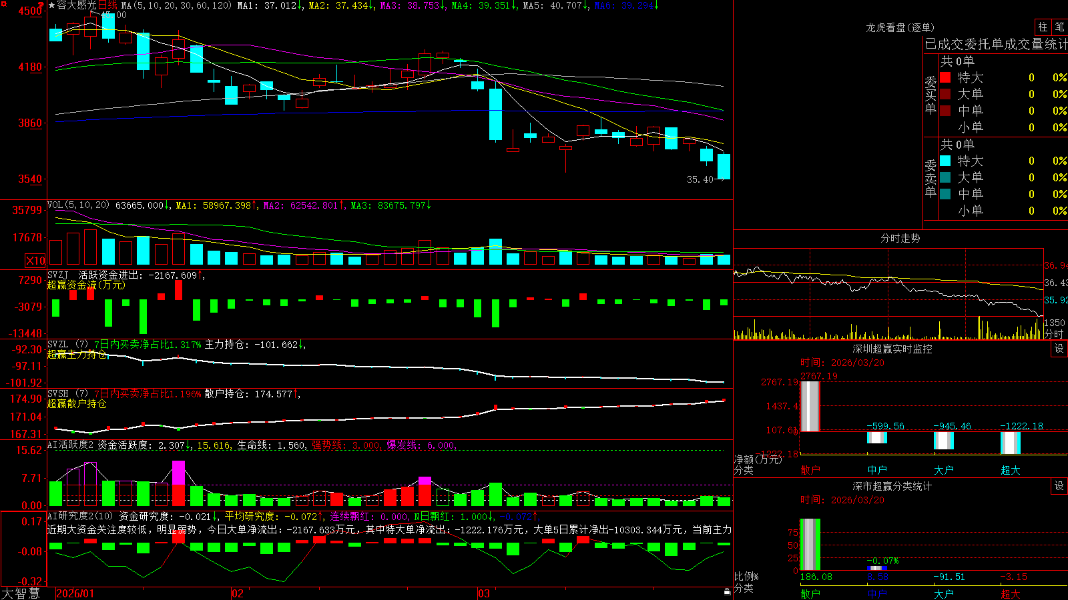This screenshot has width=1068, height=600.
Task: Click the dark red 大单 buy-order swatch
Action: 945,94
